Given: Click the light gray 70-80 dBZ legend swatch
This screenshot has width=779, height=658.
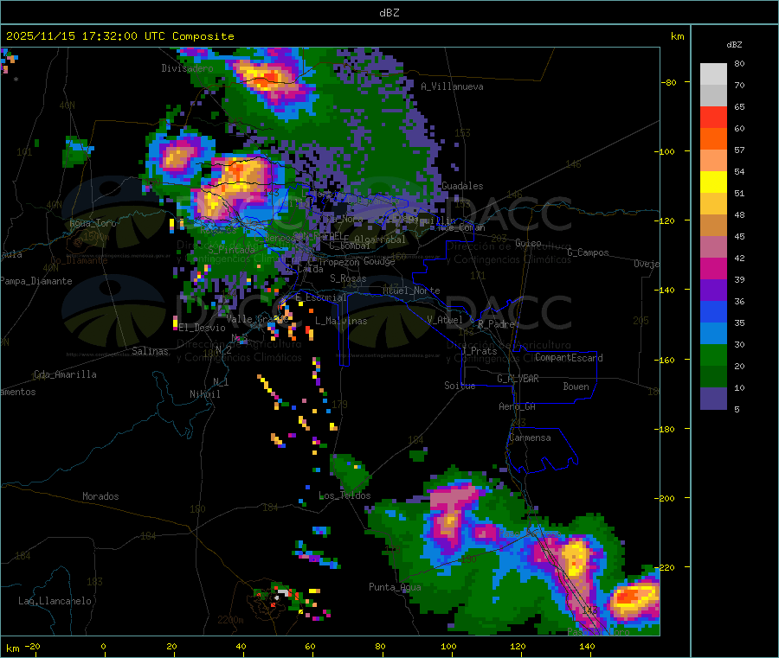Looking at the screenshot, I should pos(713,74).
